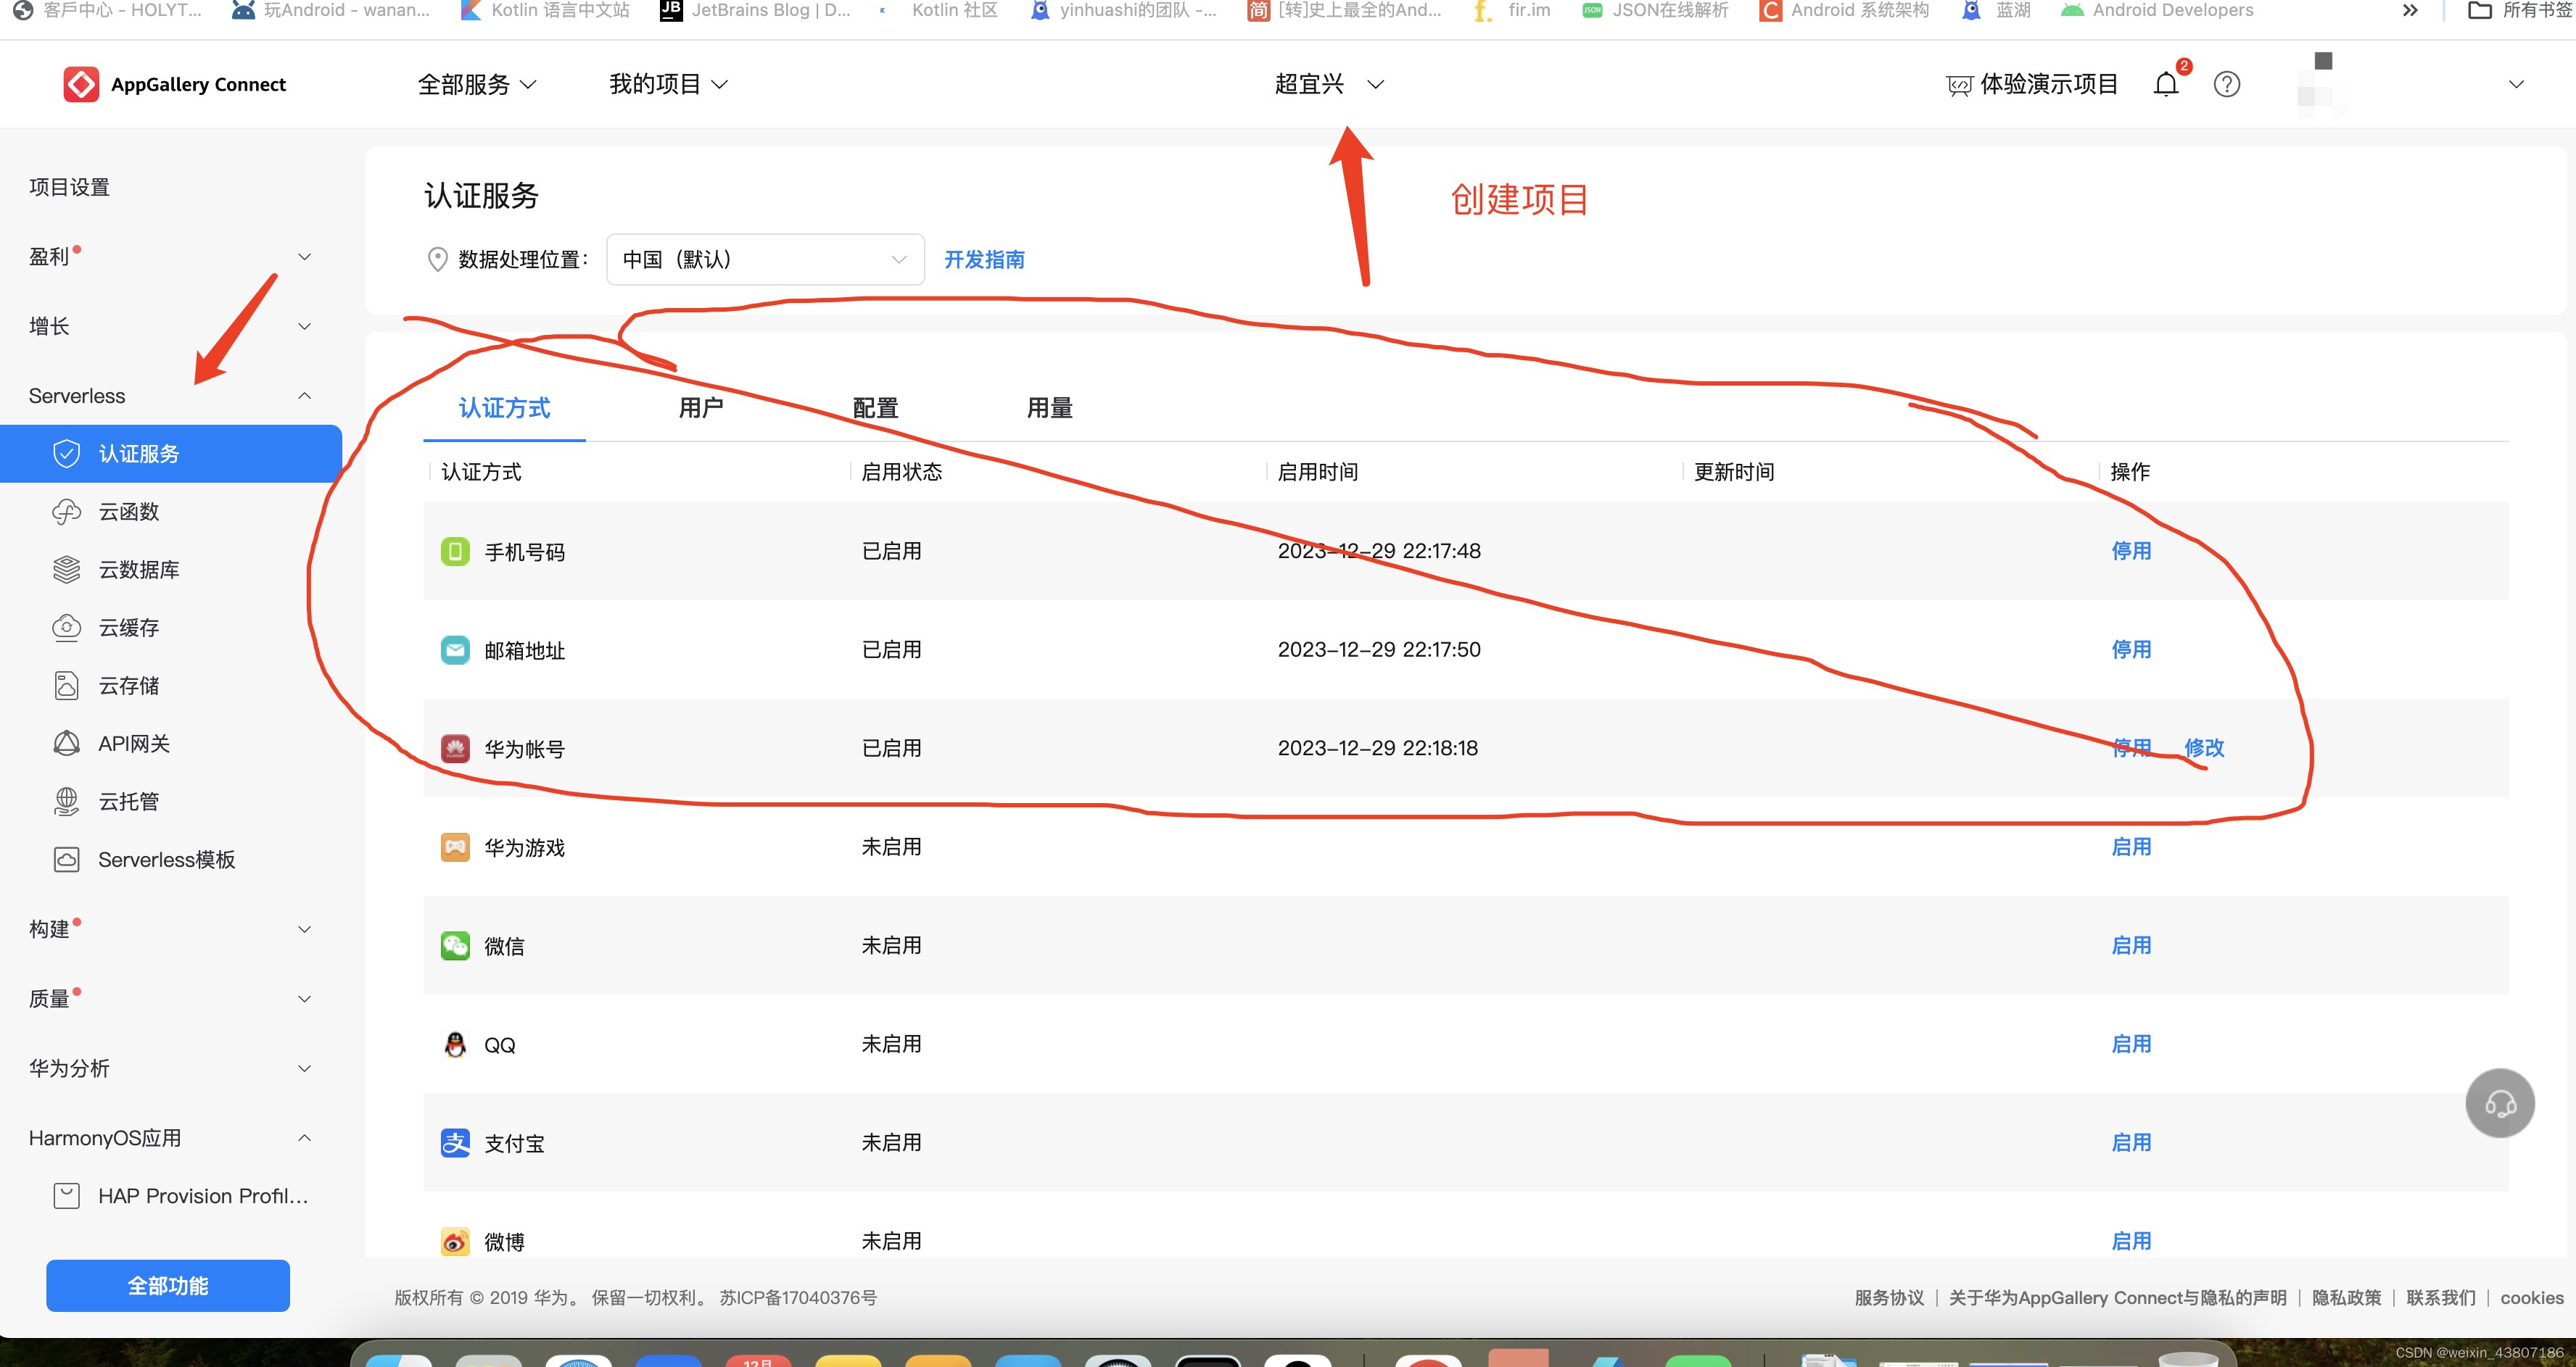
Task: Click the demo project icon in header
Action: point(1959,85)
